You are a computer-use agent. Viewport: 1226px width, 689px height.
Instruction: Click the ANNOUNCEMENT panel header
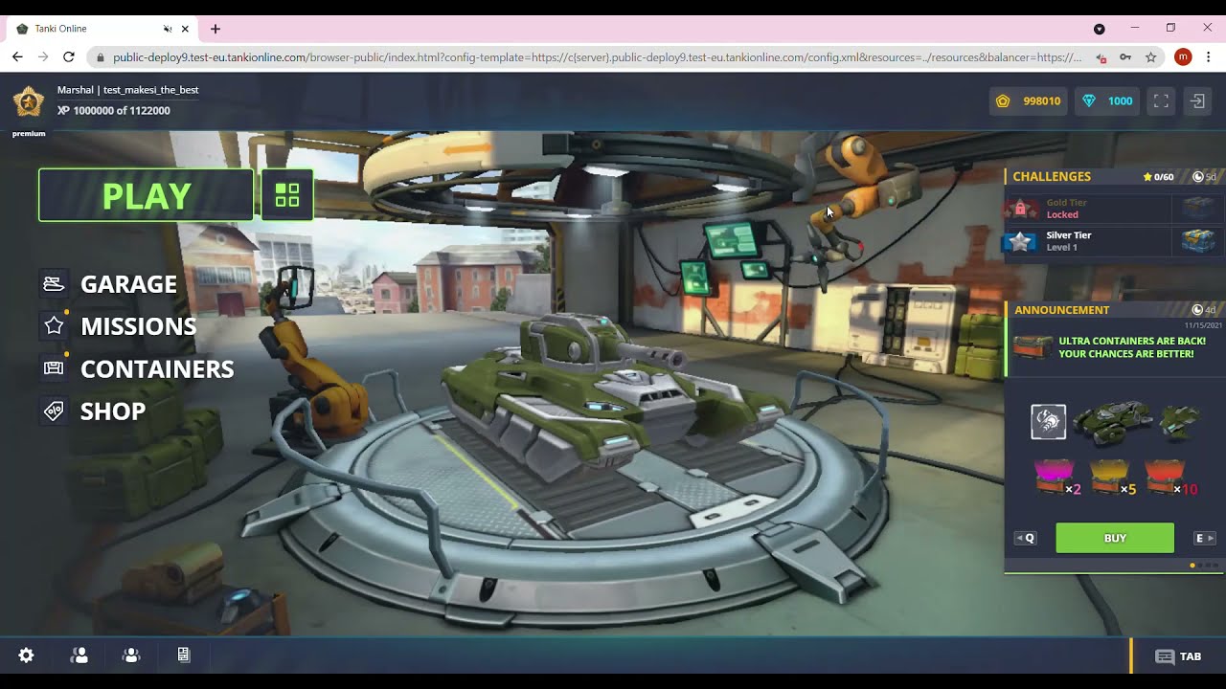pos(1061,310)
